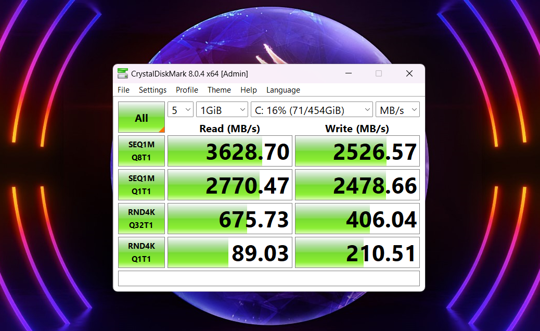
Task: Select the 675.73 read result
Action: coord(230,219)
